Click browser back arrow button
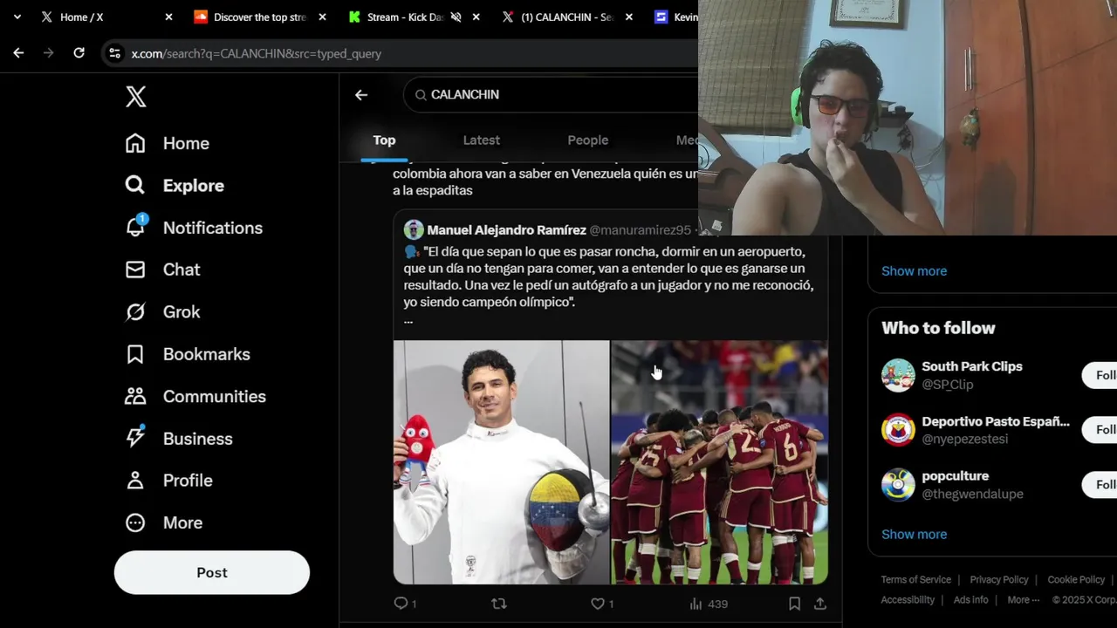 [x=18, y=53]
